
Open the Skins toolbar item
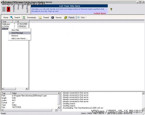pyautogui.click(x=23, y=7)
